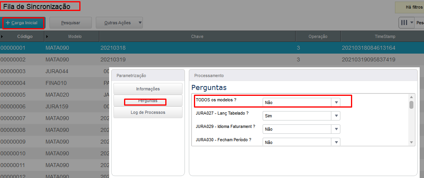Click the Operação column header
424x178 pixels.
click(x=318, y=36)
